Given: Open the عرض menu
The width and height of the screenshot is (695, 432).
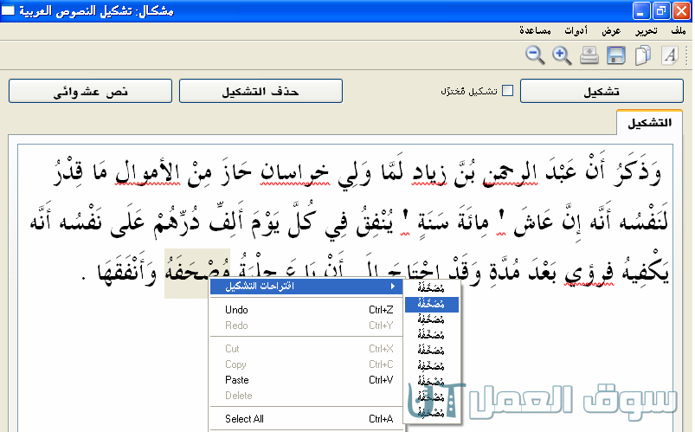Looking at the screenshot, I should click(612, 31).
